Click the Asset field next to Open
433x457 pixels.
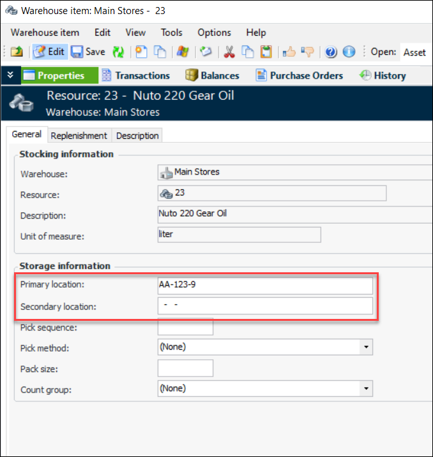416,52
